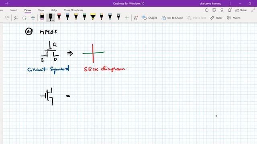Select the yellow highlighter
The image size is (257, 144).
[93, 17]
